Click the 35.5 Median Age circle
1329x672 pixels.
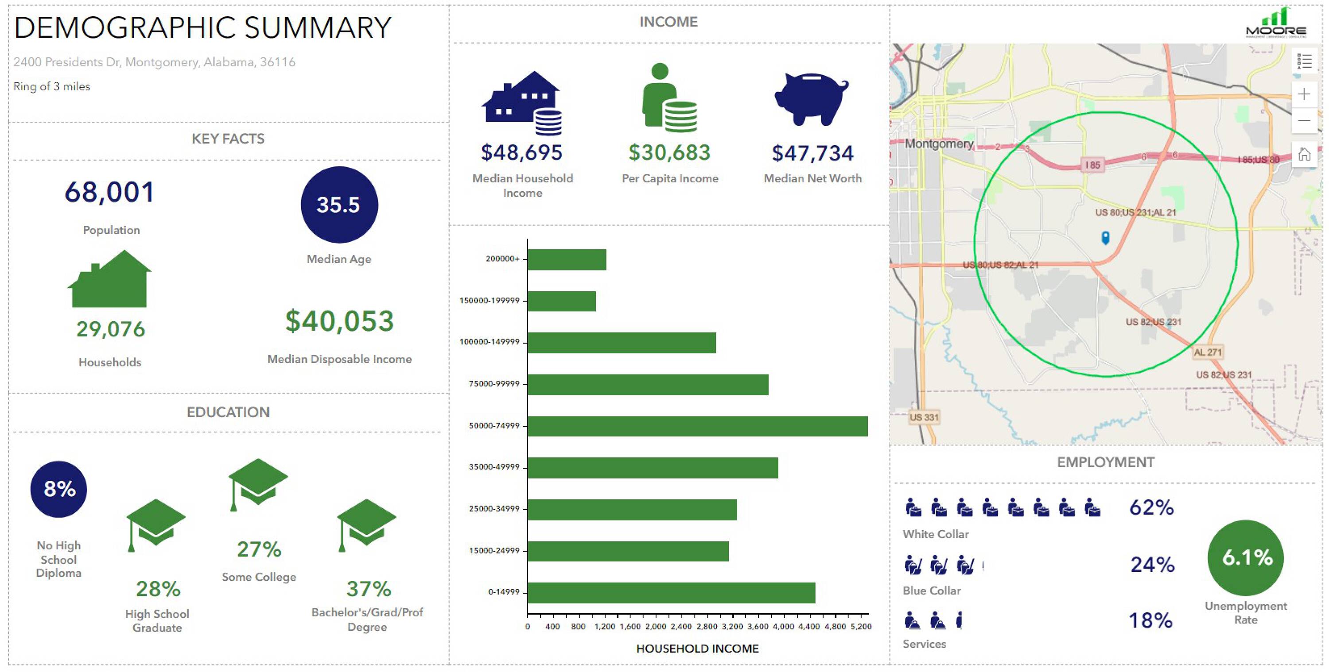339,205
